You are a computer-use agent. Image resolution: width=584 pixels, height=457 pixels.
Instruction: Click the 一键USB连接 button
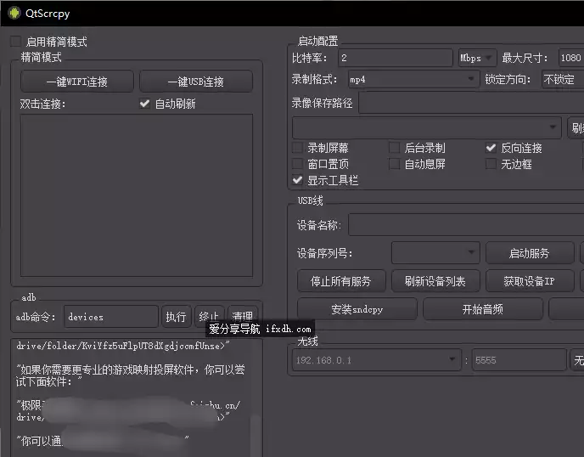point(196,82)
